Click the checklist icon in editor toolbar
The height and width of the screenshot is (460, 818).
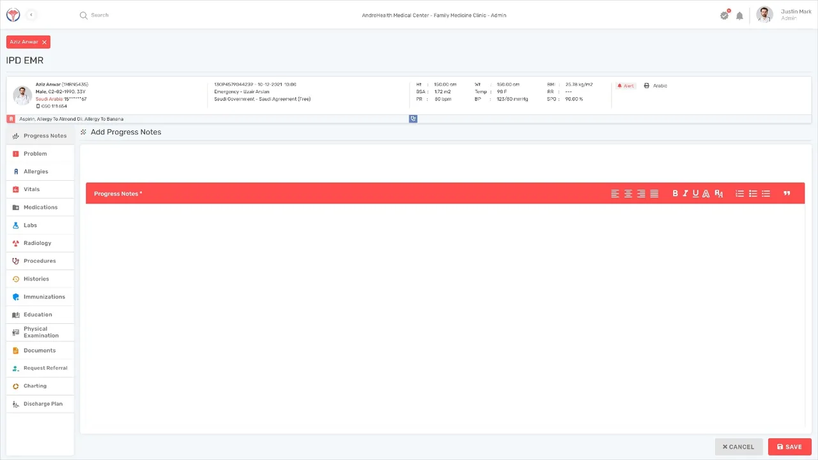coord(766,194)
